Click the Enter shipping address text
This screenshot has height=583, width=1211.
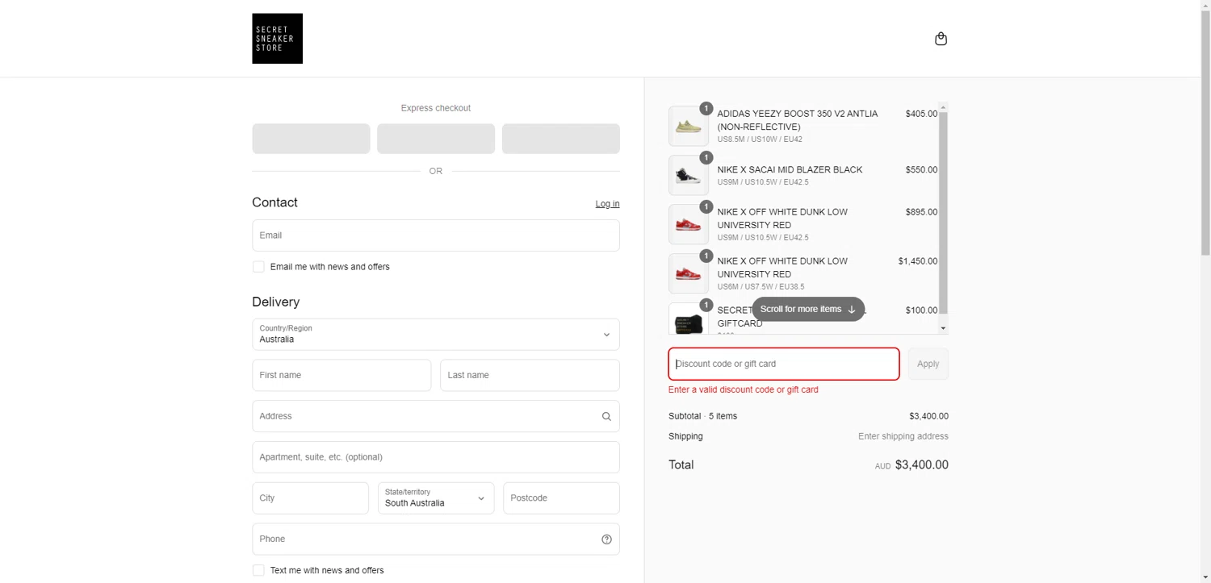tap(903, 436)
